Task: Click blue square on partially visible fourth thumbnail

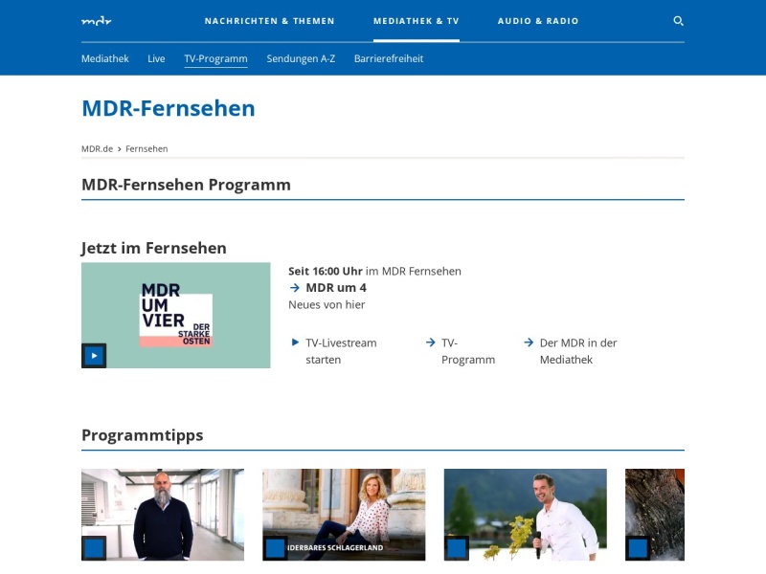Action: tap(638, 548)
